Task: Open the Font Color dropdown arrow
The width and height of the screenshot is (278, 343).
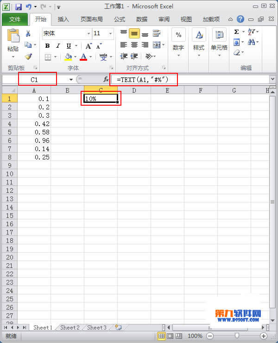Action: pyautogui.click(x=90, y=57)
